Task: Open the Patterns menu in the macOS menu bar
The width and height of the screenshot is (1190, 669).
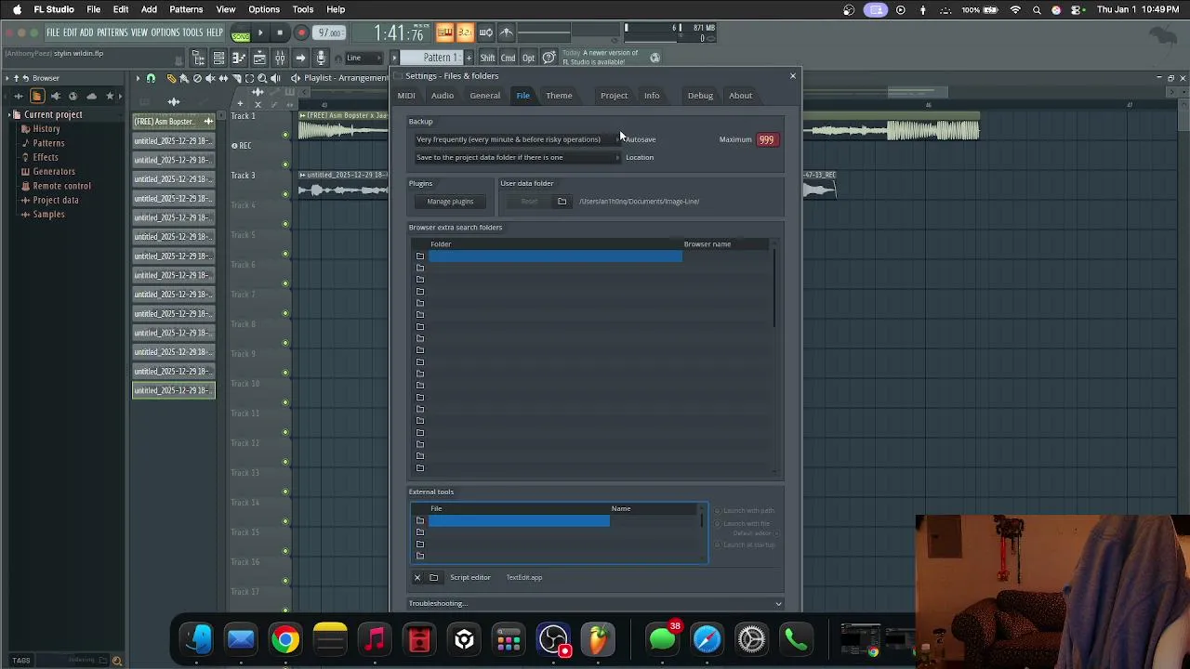Action: [186, 9]
